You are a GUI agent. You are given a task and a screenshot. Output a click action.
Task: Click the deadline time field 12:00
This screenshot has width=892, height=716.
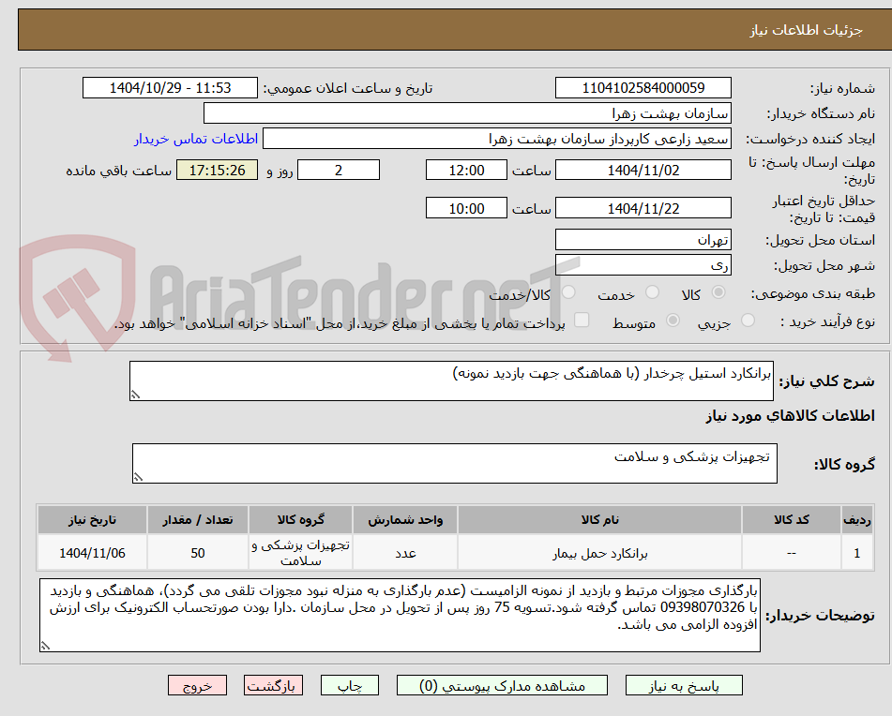[x=466, y=170]
